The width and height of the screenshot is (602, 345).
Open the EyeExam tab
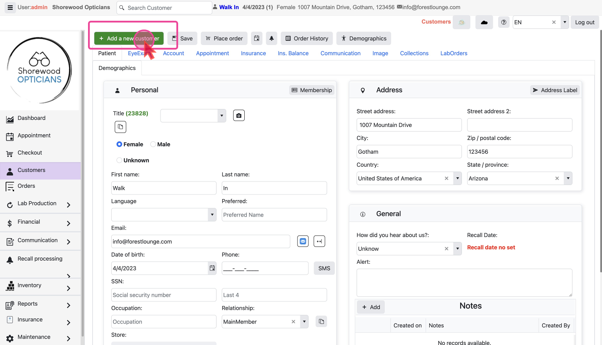[x=137, y=53]
